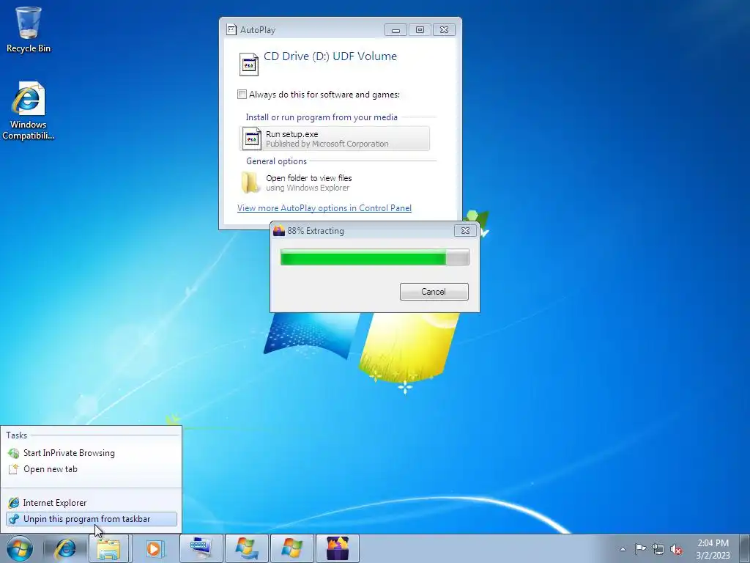Cancel the extraction
The width and height of the screenshot is (750, 563).
434,292
